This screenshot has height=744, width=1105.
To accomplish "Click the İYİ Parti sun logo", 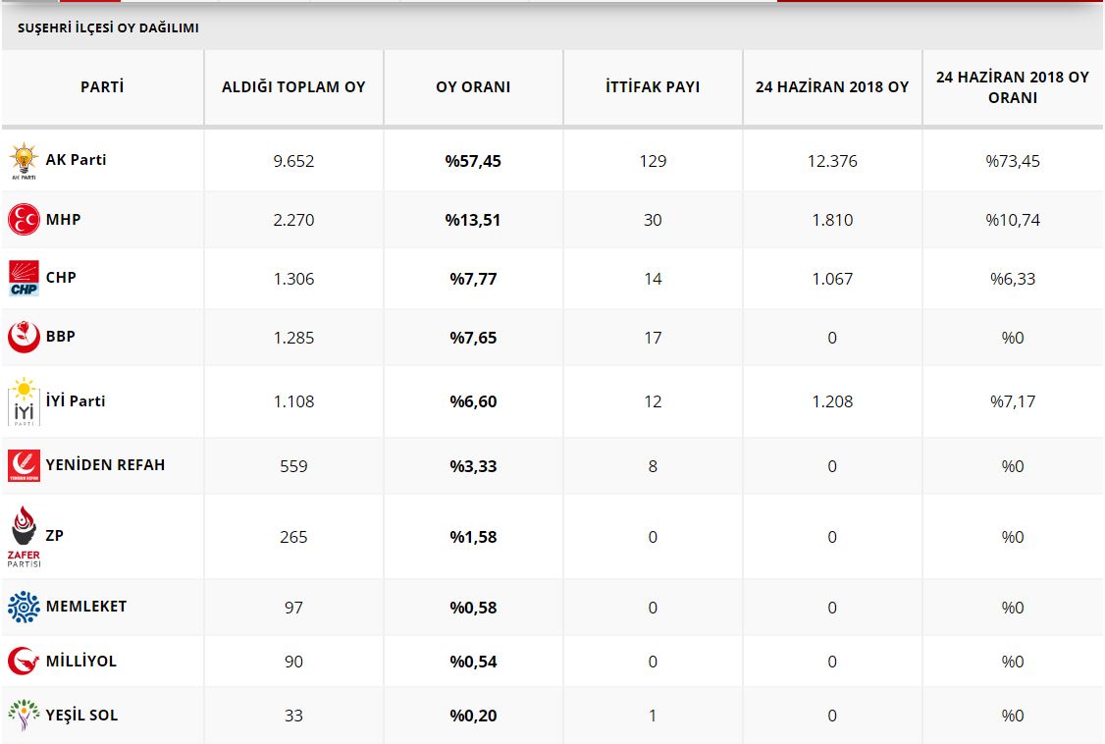I will tap(24, 401).
